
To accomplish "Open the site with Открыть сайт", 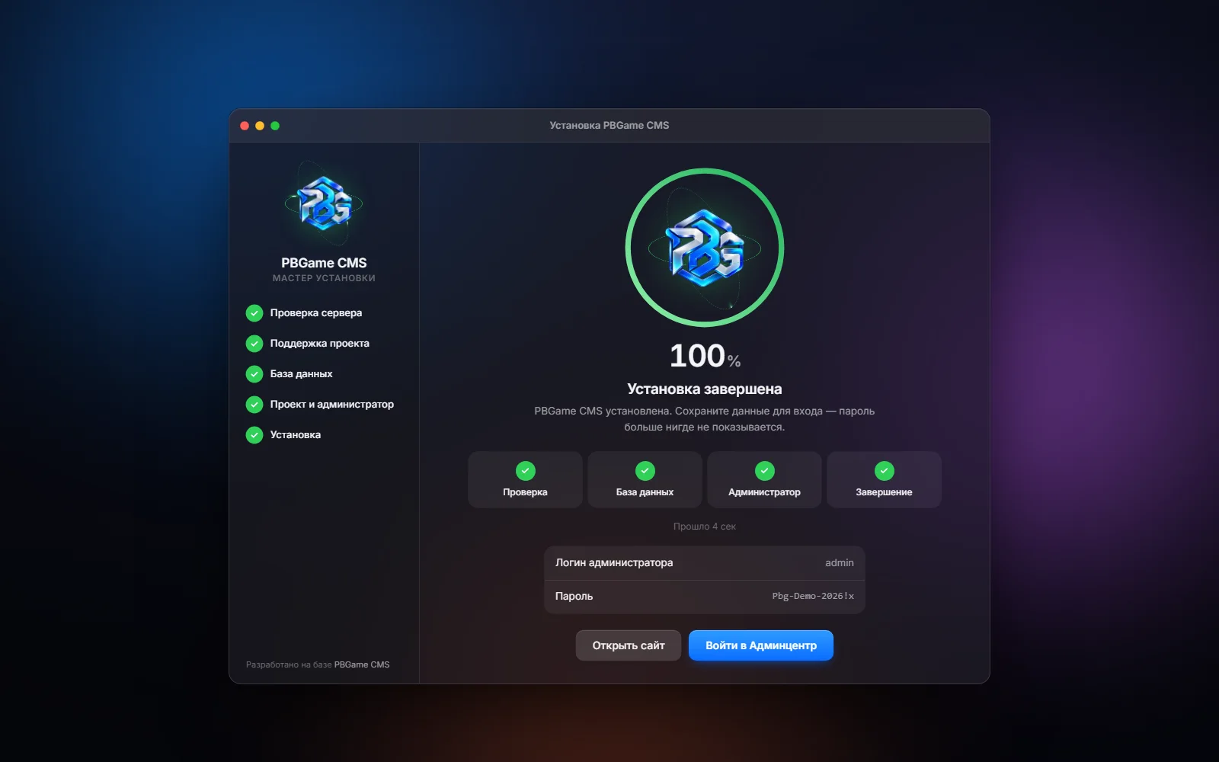I will click(629, 645).
